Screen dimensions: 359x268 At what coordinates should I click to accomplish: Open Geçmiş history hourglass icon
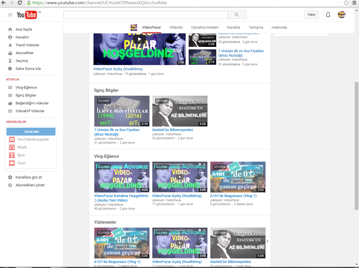(10, 61)
